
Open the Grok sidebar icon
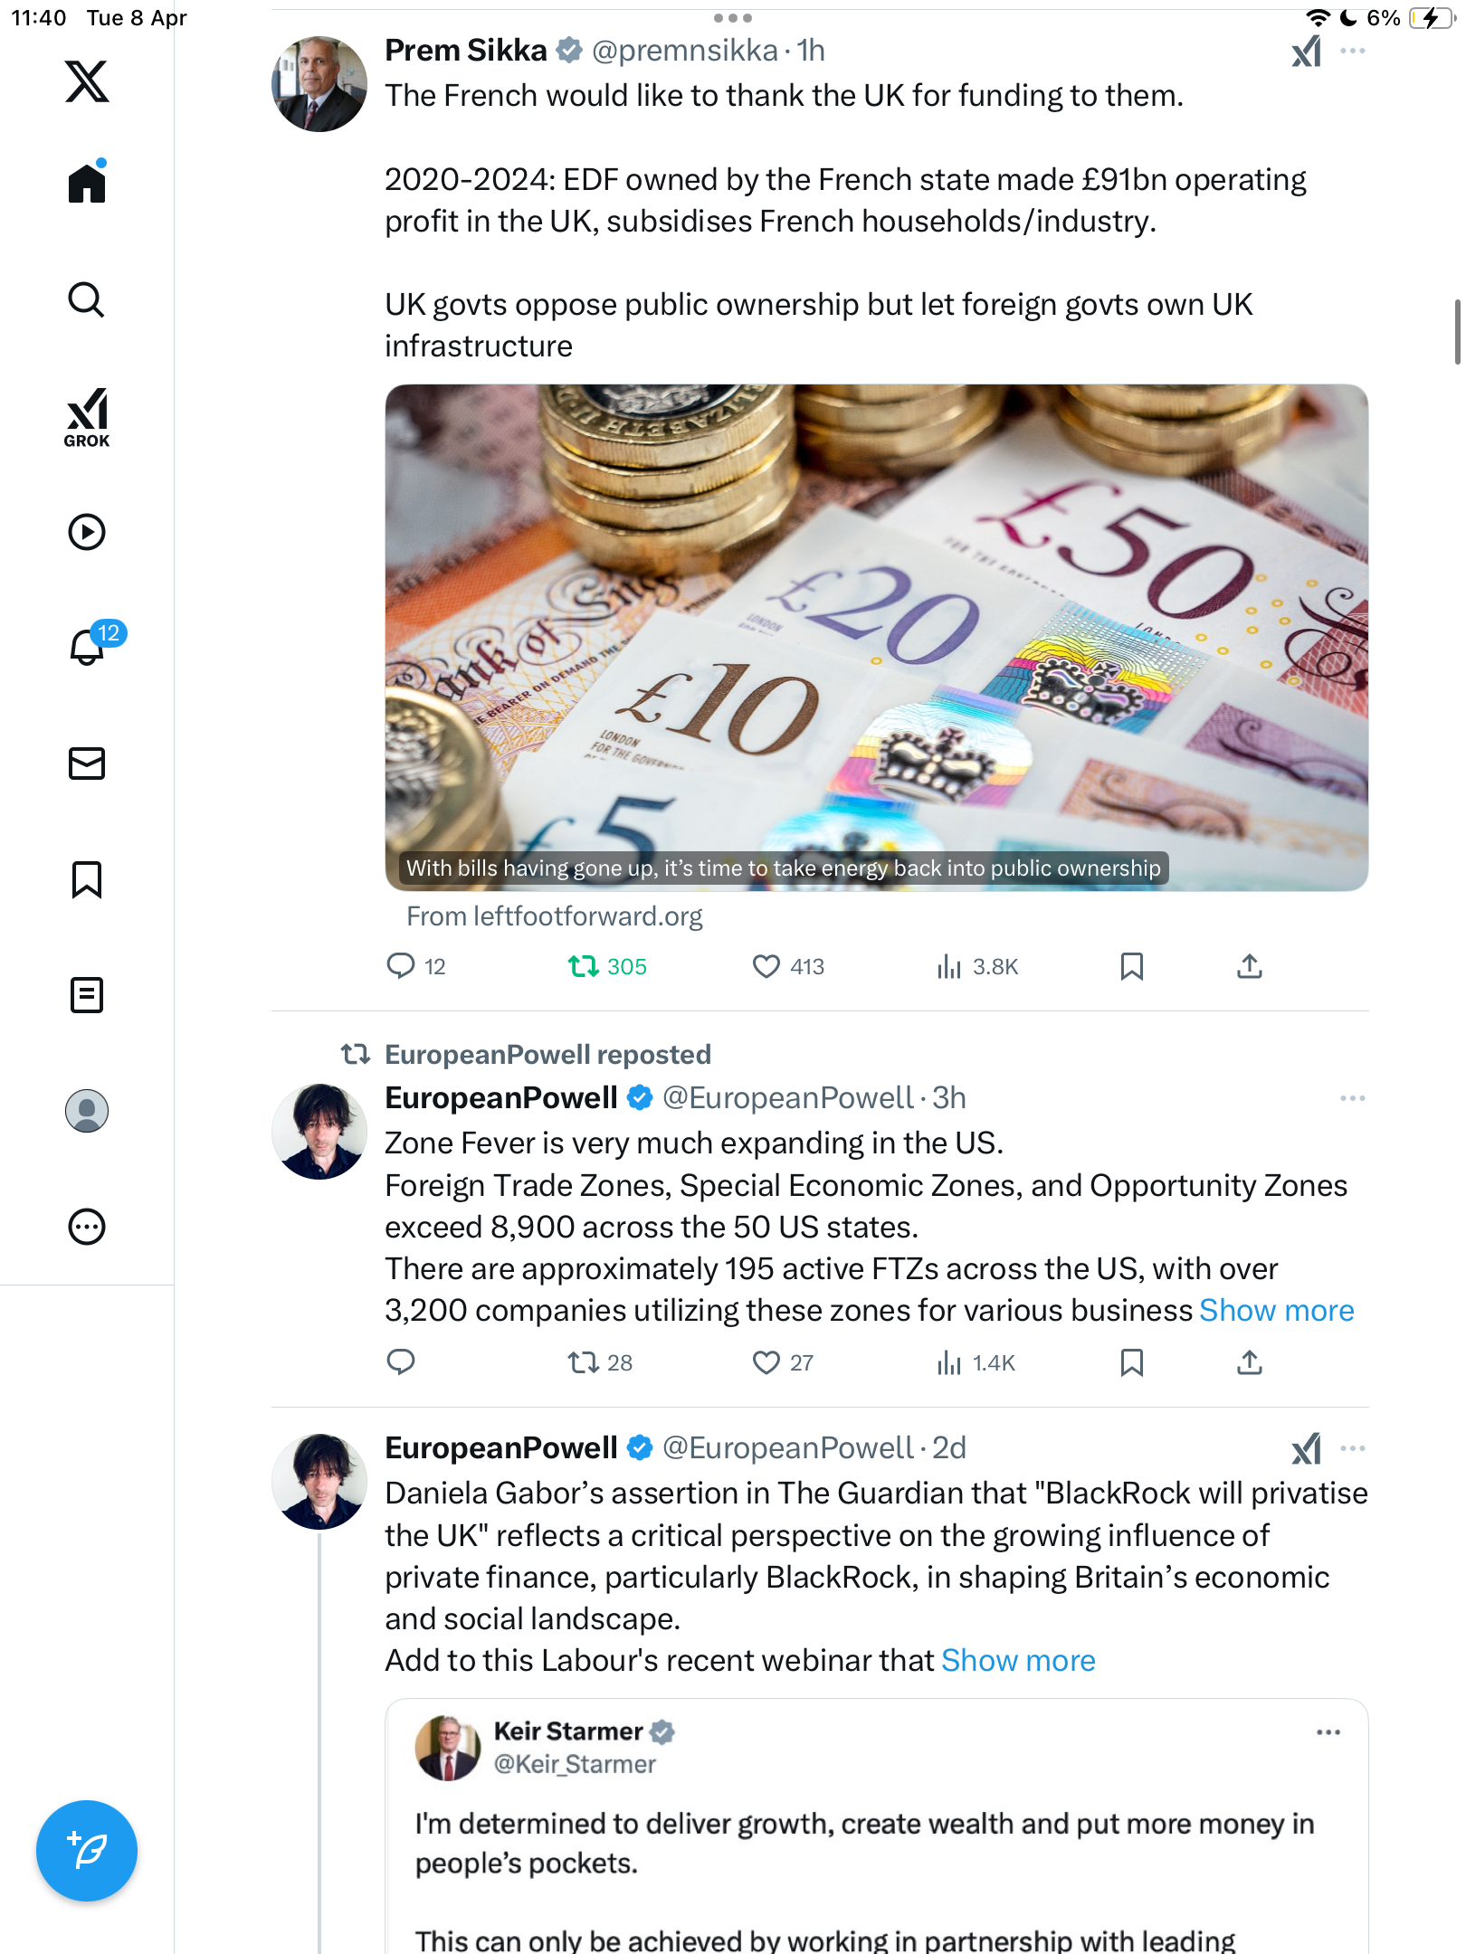point(87,417)
